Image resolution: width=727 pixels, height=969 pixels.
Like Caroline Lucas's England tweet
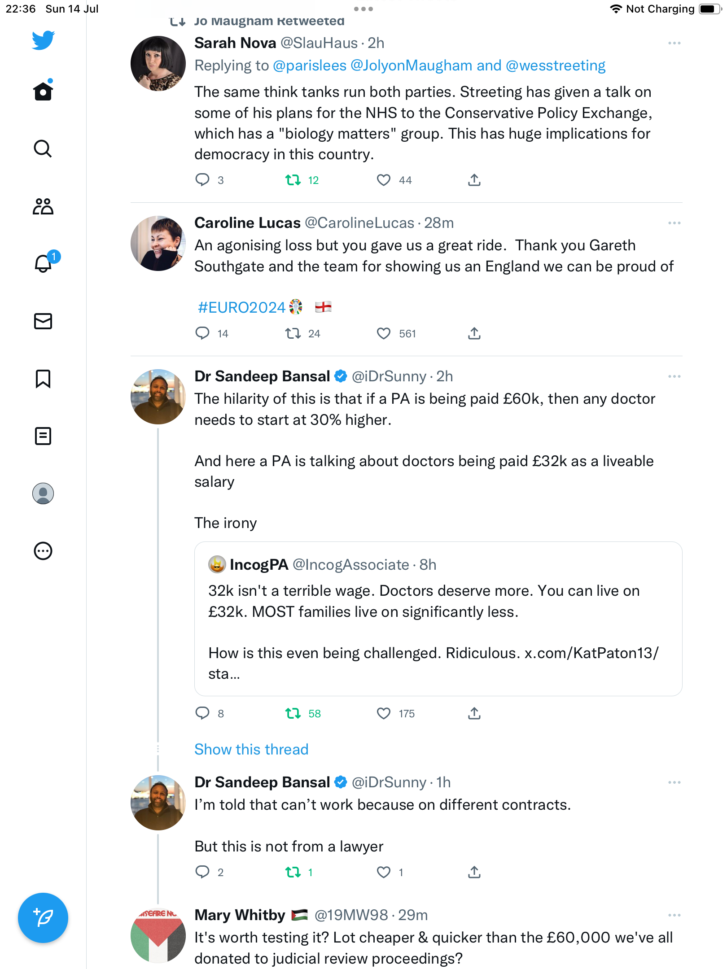pos(384,333)
